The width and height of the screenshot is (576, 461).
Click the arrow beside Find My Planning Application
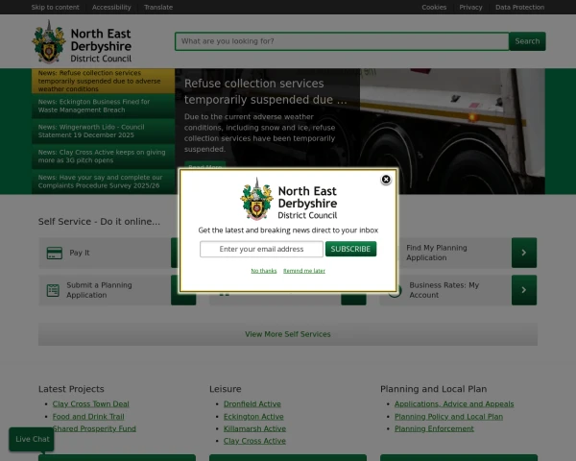click(523, 253)
